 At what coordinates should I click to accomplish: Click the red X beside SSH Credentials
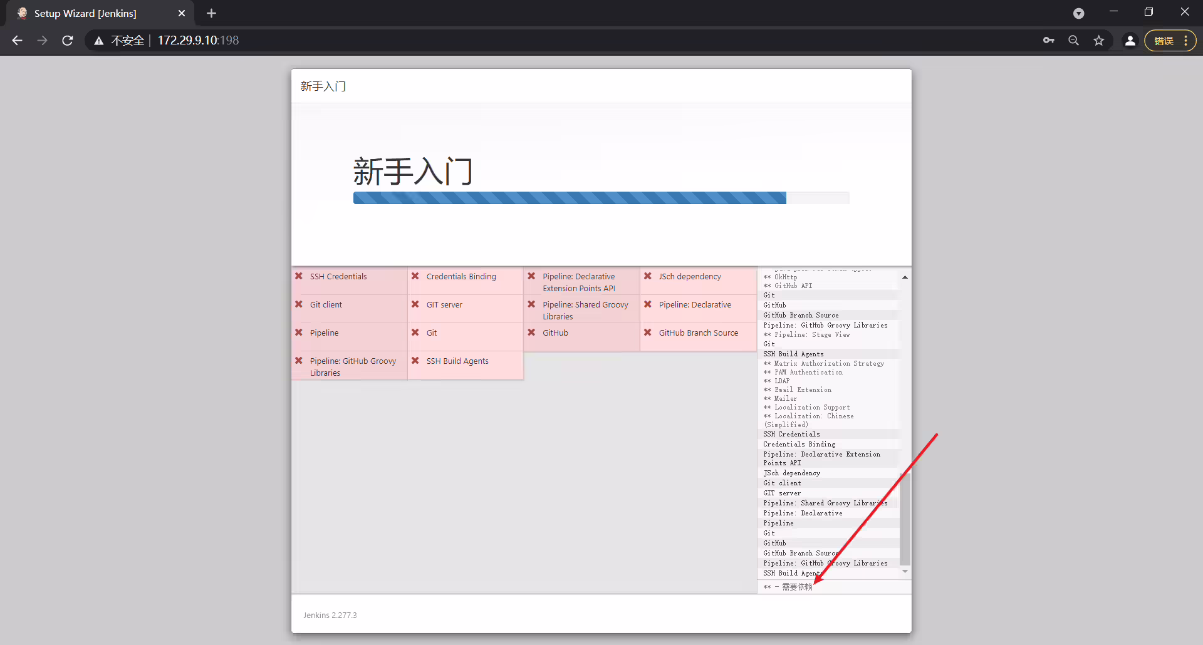[x=299, y=276]
